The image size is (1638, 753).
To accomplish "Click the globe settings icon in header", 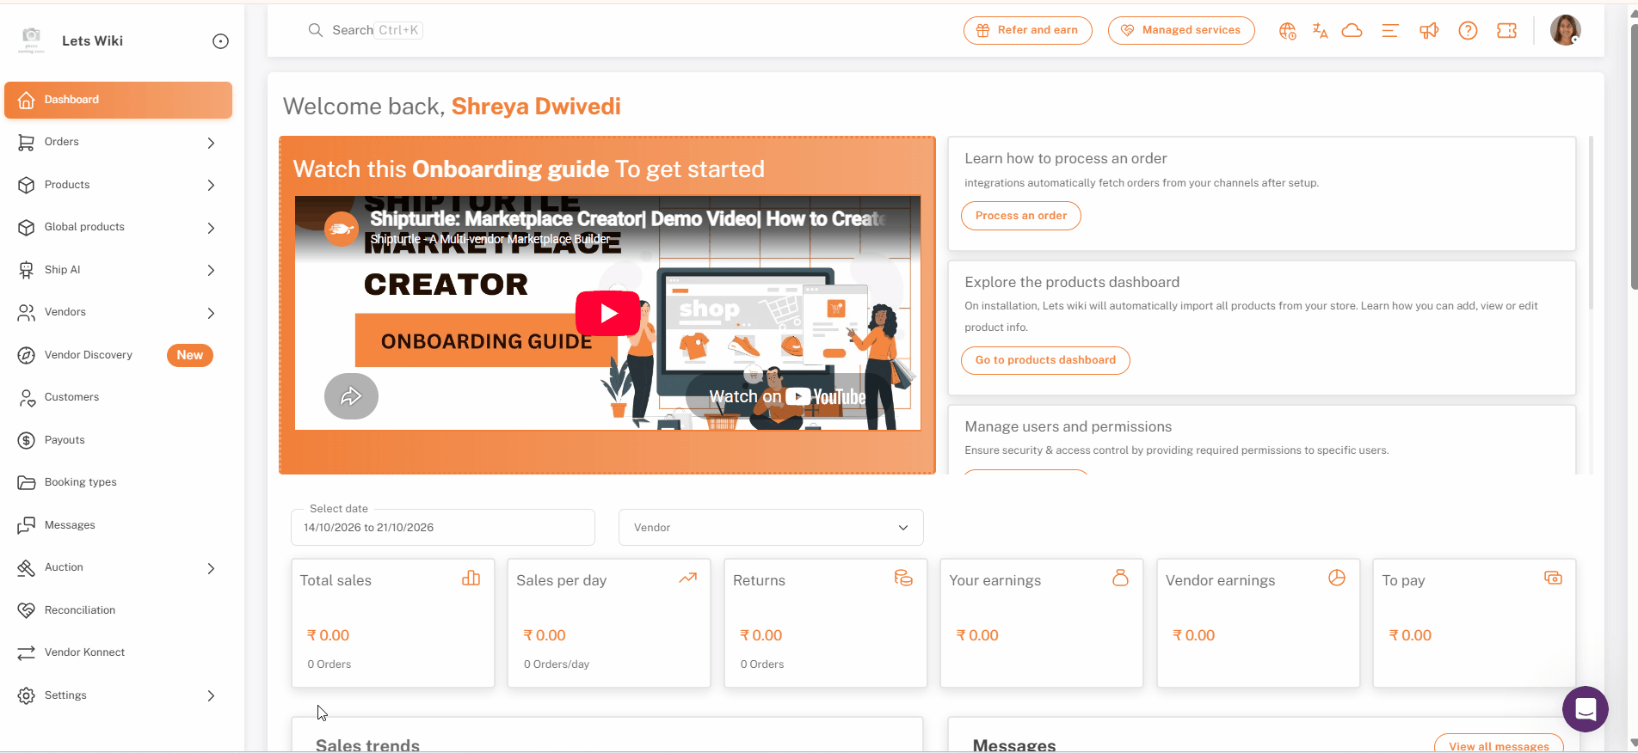I will [x=1287, y=31].
